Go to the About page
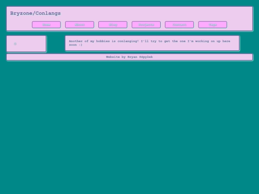Image resolution: width=259 pixels, height=194 pixels. pyautogui.click(x=80, y=24)
